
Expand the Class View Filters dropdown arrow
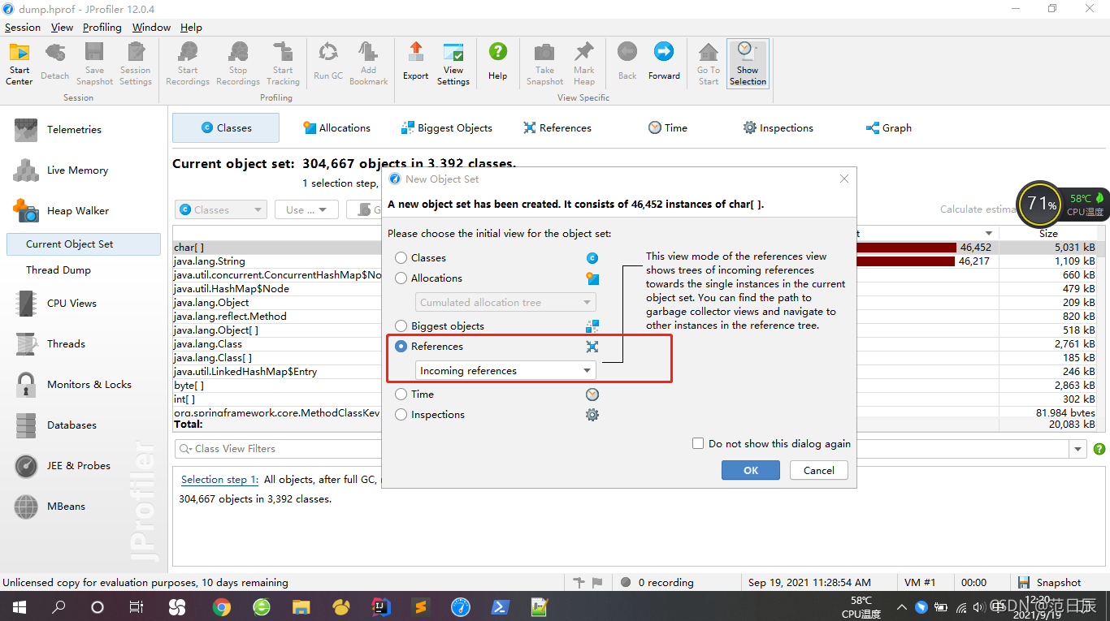click(x=1078, y=448)
